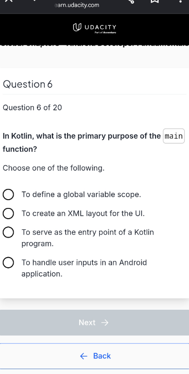The image size is (189, 374).
Task: Click the 'Question 6' heading
Action: [x=28, y=84]
